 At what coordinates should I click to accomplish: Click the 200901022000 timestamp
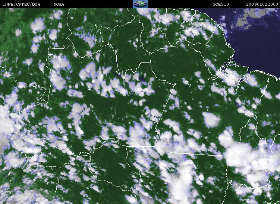click(262, 4)
